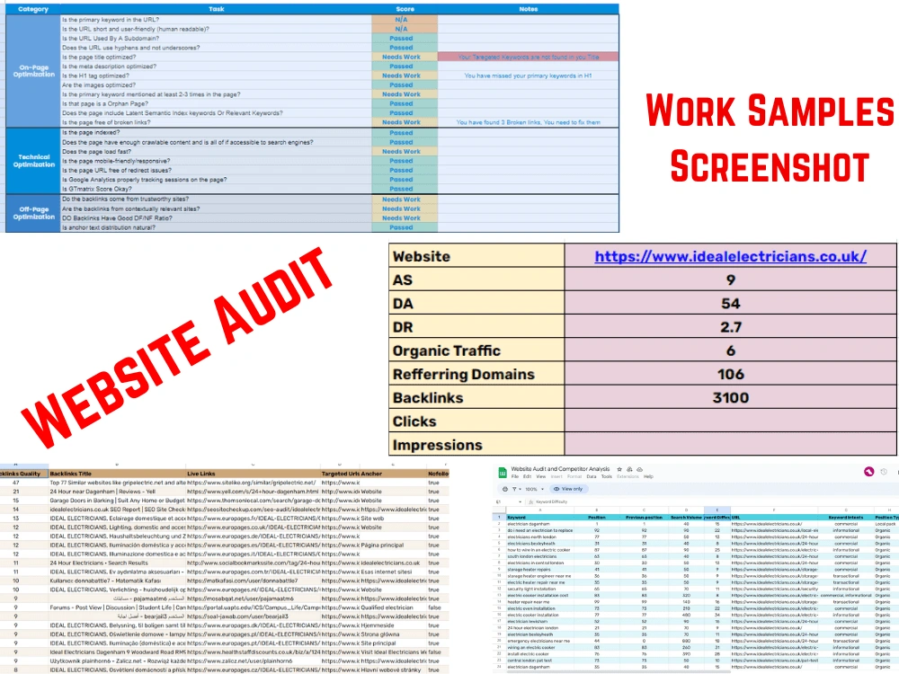
Task: Open the Google Sheets home logo
Action: tap(503, 473)
